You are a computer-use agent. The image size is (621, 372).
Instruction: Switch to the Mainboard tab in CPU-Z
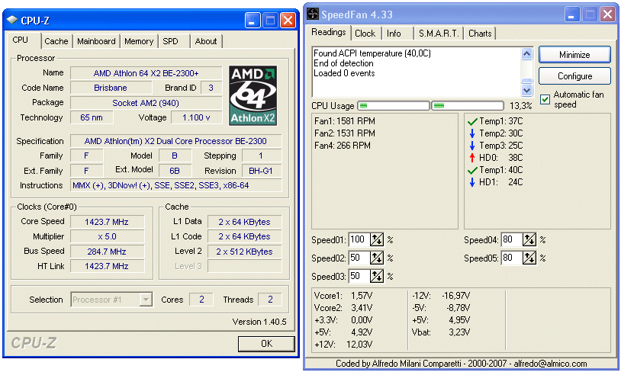[x=96, y=41]
